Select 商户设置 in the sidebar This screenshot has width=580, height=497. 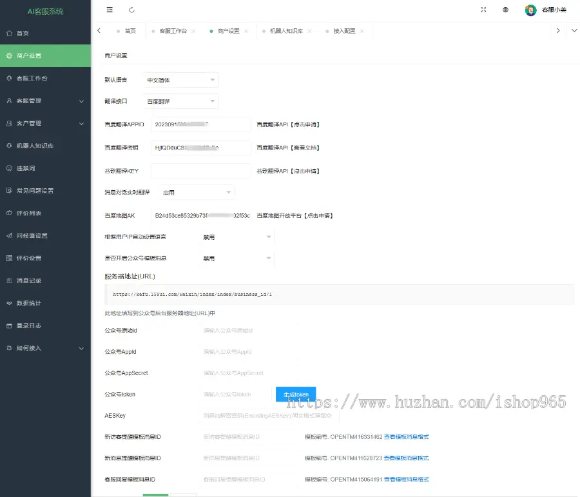point(45,56)
